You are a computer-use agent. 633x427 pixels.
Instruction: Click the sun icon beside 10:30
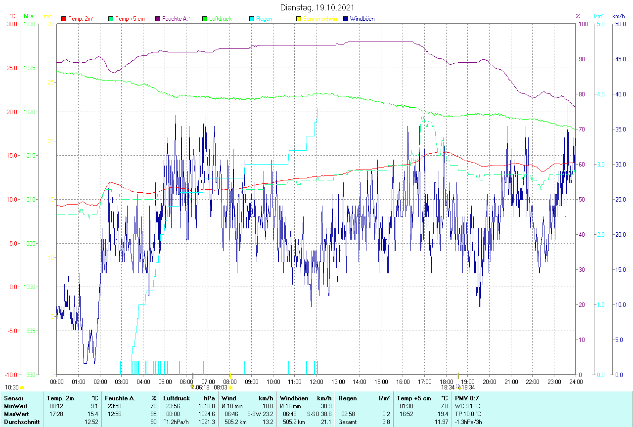[22, 387]
